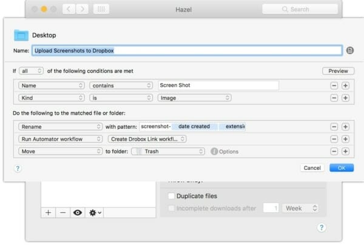364x245 pixels.
Task: Remove the Run Automator workflow action
Action: pyautogui.click(x=334, y=139)
